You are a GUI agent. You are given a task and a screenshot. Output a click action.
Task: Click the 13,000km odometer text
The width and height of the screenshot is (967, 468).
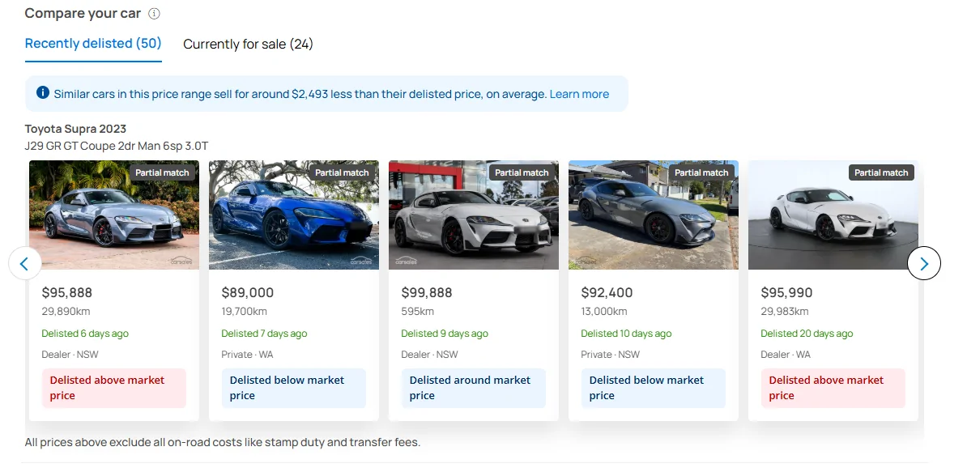click(x=604, y=312)
